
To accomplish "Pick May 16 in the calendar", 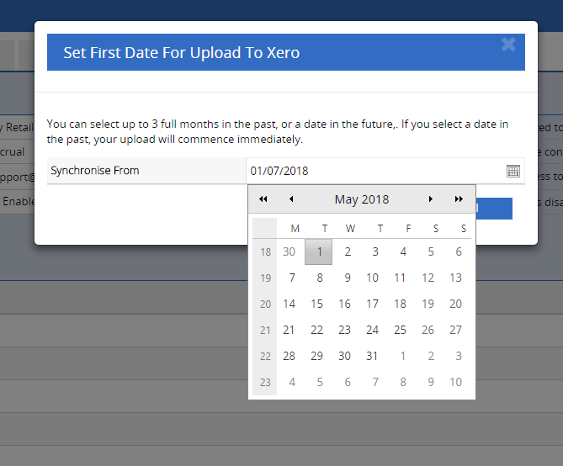I will point(346,304).
